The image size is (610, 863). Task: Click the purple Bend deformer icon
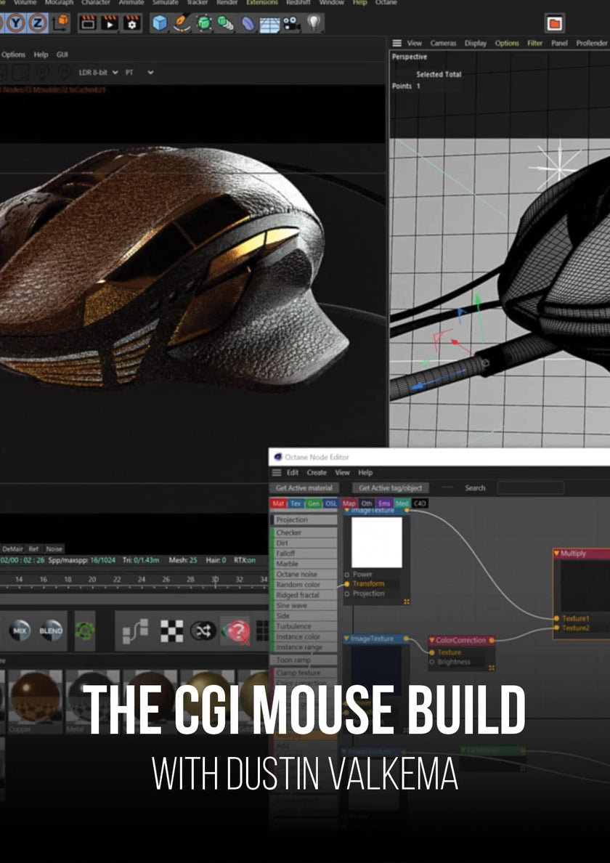click(248, 24)
